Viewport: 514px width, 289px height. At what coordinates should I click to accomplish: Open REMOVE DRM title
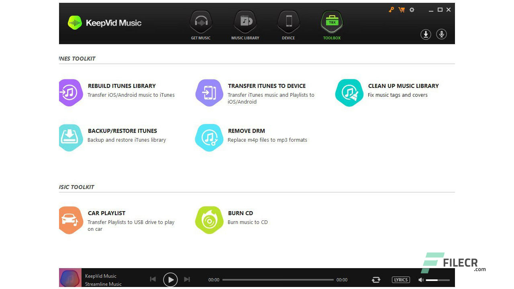(247, 131)
